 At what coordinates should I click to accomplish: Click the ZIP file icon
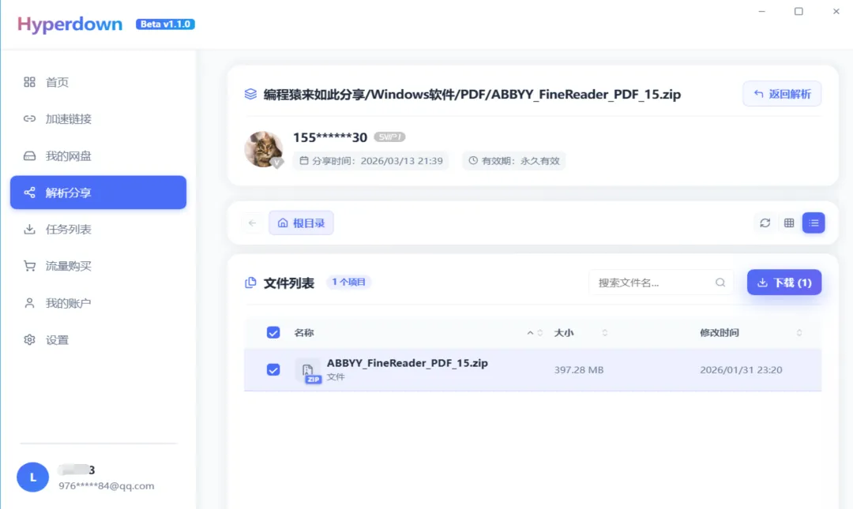(x=309, y=372)
